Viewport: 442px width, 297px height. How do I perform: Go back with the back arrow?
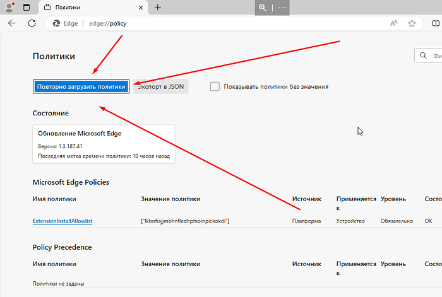[x=12, y=23]
